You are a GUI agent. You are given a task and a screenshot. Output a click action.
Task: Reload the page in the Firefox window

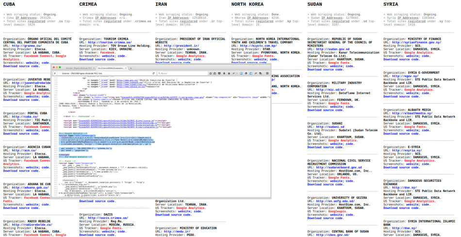[153, 73]
